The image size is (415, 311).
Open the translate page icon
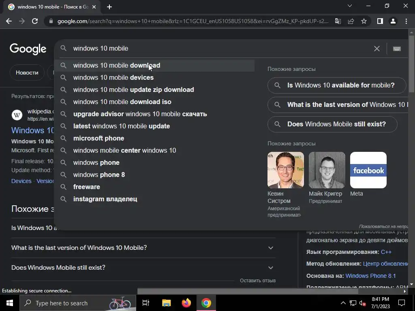[338, 21]
